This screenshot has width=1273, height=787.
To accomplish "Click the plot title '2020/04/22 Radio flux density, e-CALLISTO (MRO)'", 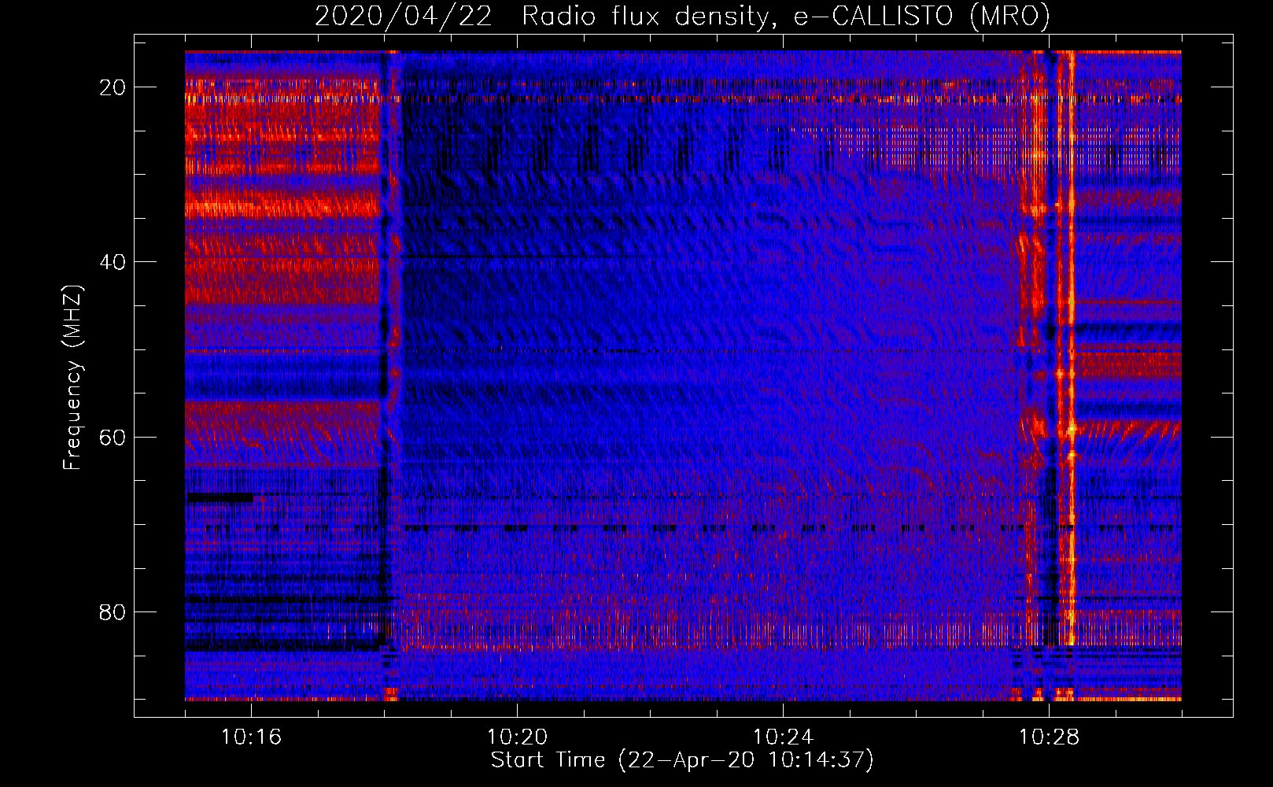I will coord(682,17).
